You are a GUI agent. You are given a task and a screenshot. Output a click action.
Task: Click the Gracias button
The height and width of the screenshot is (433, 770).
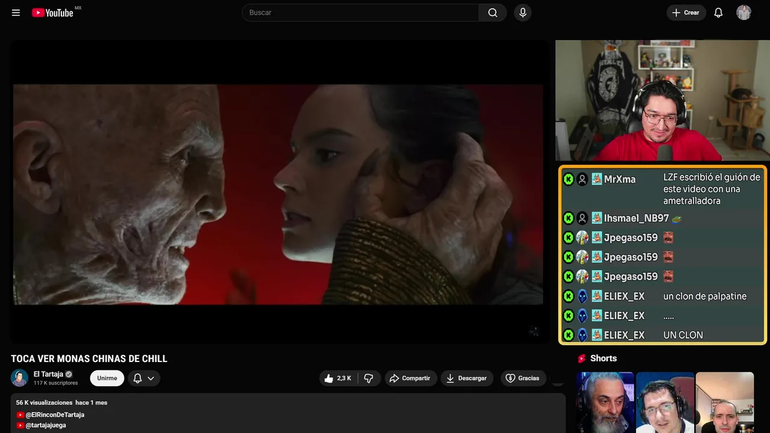[523, 378]
